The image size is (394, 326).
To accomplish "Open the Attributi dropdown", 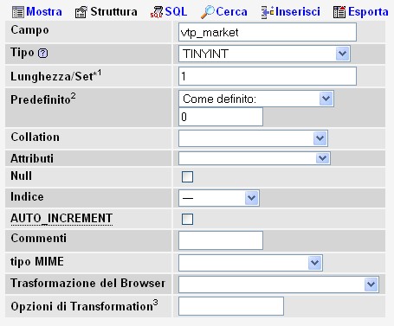I will pos(255,158).
